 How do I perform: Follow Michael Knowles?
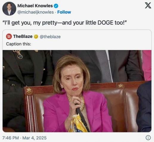point(64,12)
